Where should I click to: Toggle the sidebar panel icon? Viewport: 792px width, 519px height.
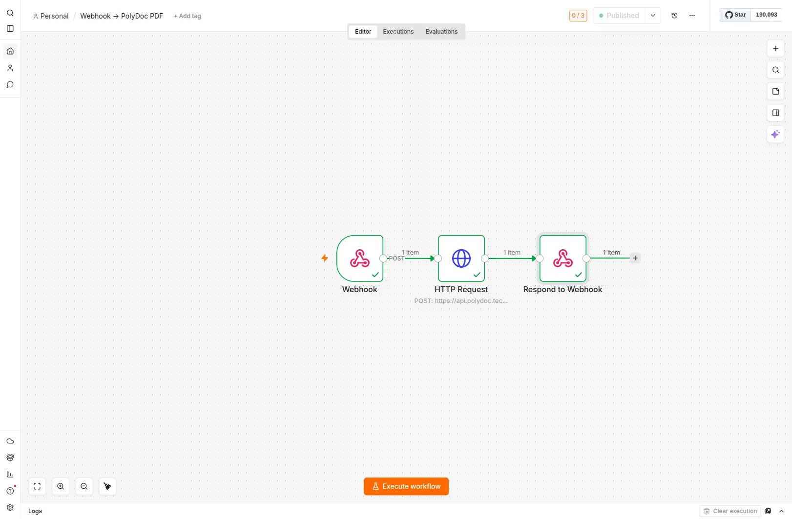click(x=10, y=29)
